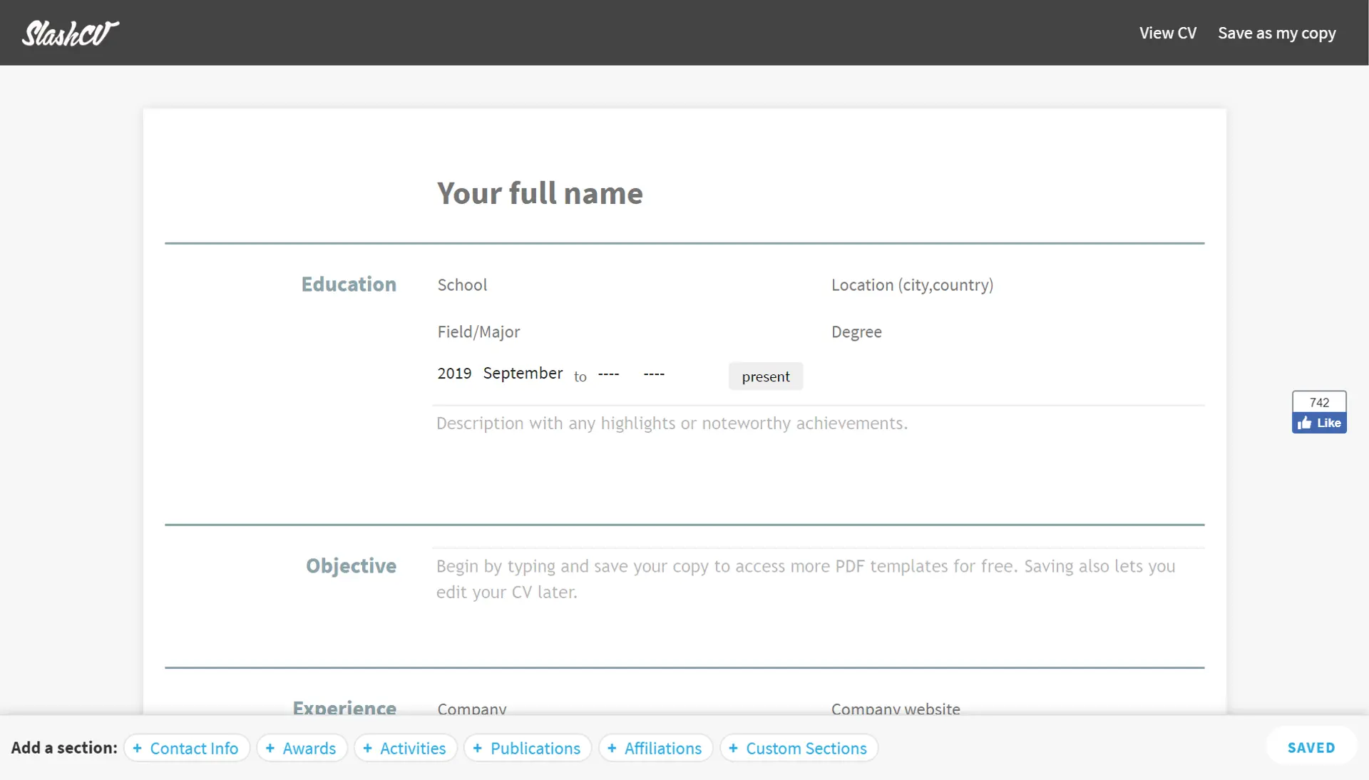The width and height of the screenshot is (1369, 780).
Task: Click the Your full name field
Action: click(540, 193)
